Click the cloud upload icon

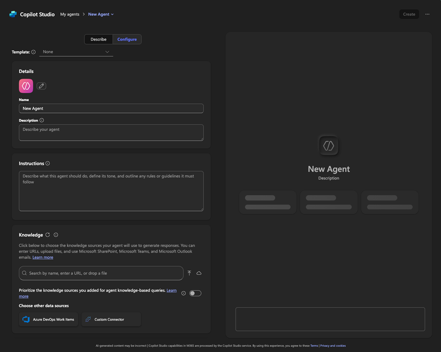coord(199,273)
